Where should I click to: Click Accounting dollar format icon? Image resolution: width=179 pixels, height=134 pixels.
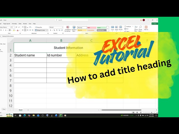coord(50,30)
